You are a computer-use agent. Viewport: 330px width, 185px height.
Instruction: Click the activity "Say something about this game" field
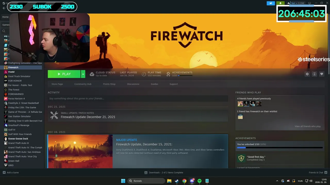click(x=138, y=98)
